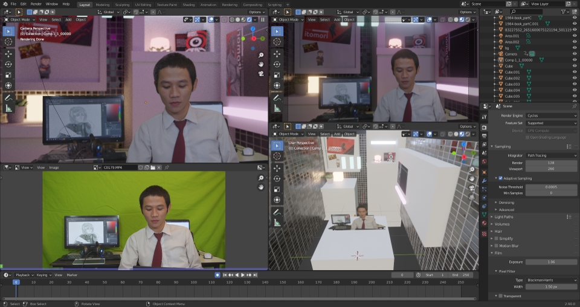580x307 pixels.
Task: Toggle camera view icon in left viewport
Action: (261, 74)
